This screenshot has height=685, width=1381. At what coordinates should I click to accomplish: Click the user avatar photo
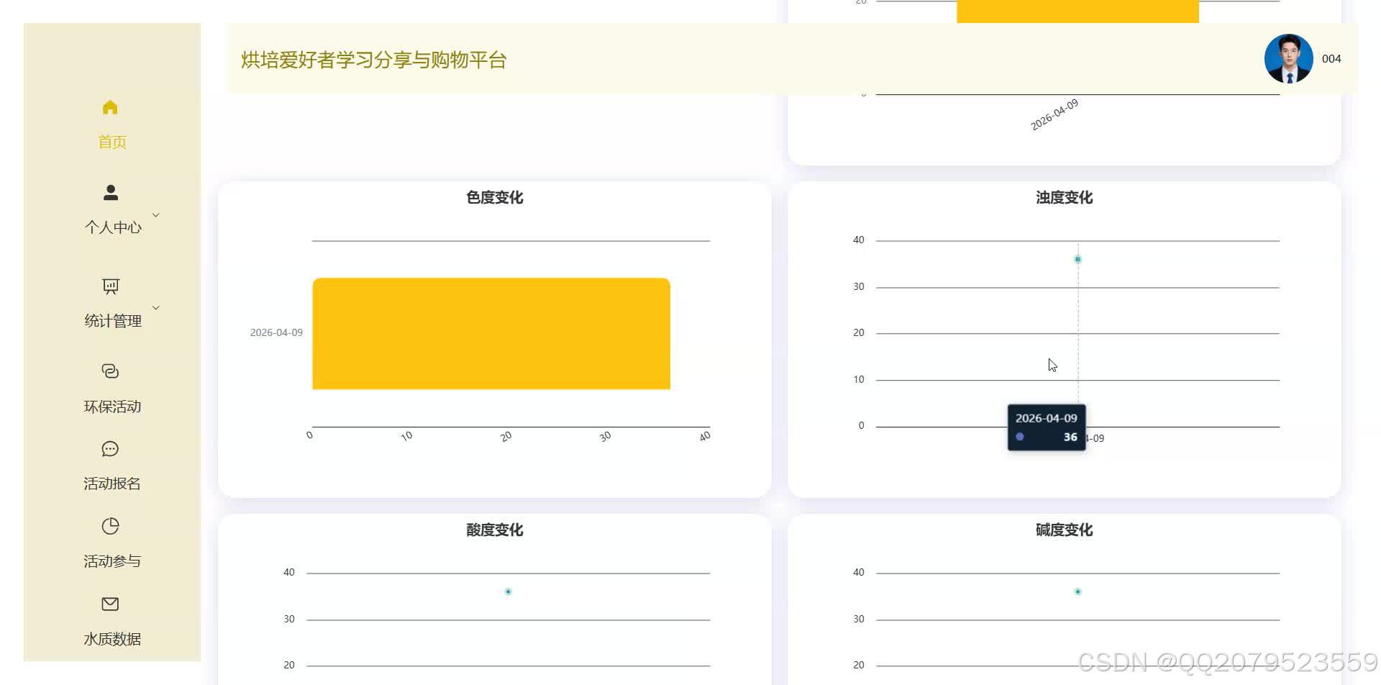click(x=1288, y=58)
